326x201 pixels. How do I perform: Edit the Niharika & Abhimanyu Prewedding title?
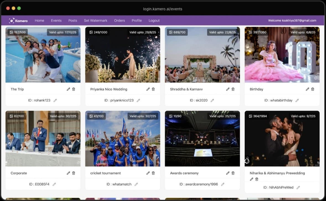click(x=251, y=179)
